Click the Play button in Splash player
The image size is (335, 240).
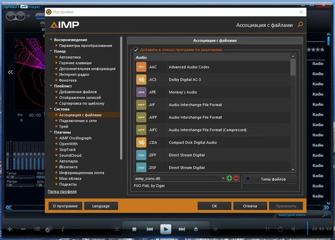click(x=165, y=229)
